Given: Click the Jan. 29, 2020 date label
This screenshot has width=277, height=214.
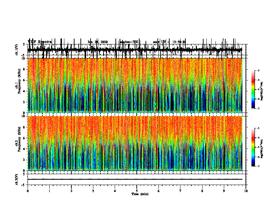Looking at the screenshot, I should coord(98,42).
